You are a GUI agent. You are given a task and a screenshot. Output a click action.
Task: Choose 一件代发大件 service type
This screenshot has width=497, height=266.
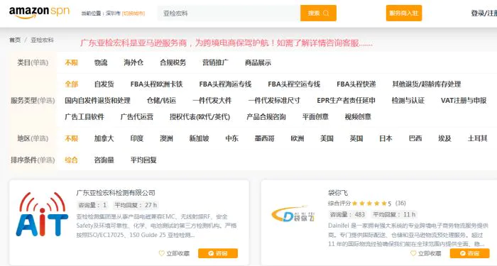coord(212,101)
